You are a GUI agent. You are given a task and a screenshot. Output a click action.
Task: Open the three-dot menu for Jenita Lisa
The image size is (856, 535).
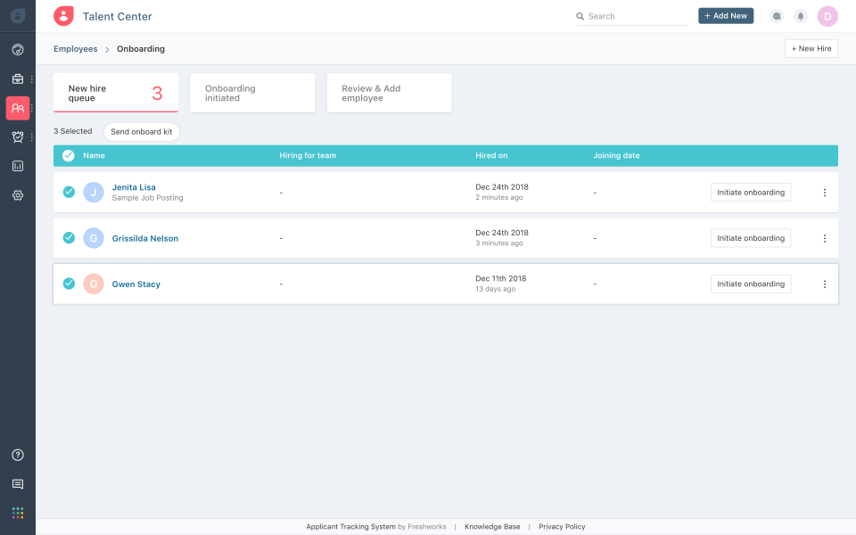[x=824, y=193]
